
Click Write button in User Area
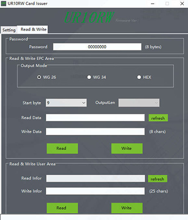(x=127, y=208)
